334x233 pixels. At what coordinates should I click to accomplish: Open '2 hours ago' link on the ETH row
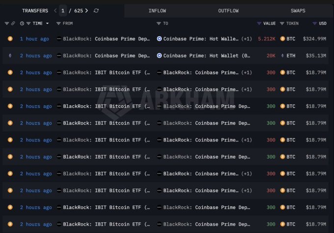[x=36, y=56]
